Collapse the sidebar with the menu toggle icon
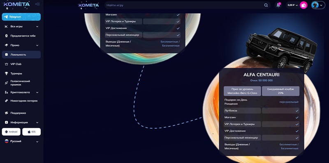This screenshot has width=329, height=163. (37, 4)
